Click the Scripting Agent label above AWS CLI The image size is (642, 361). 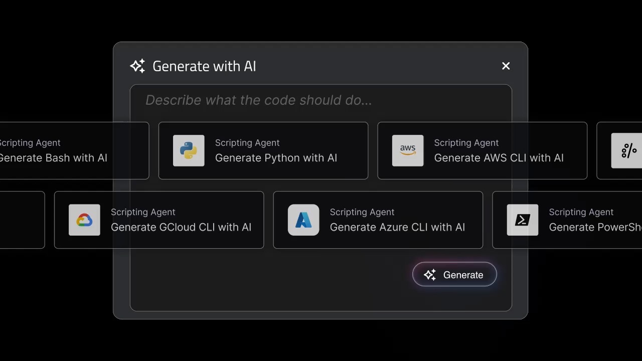coord(466,143)
